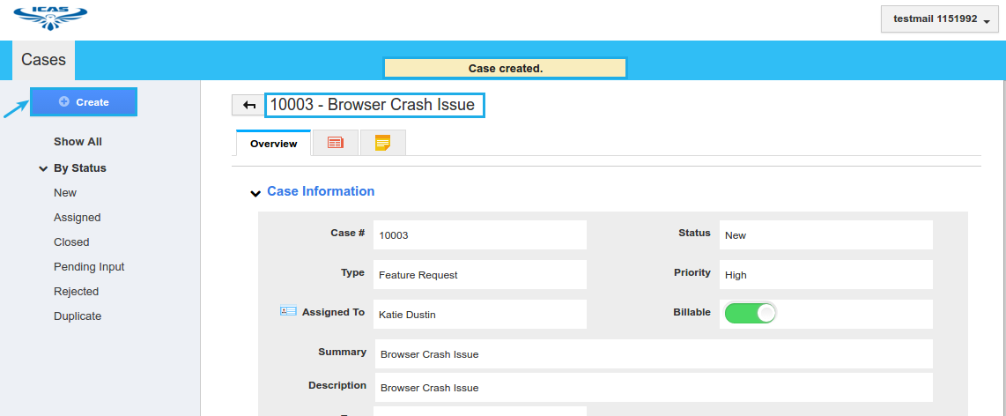The width and height of the screenshot is (1006, 416).
Task: Open the yellow notes tab icon
Action: click(382, 143)
